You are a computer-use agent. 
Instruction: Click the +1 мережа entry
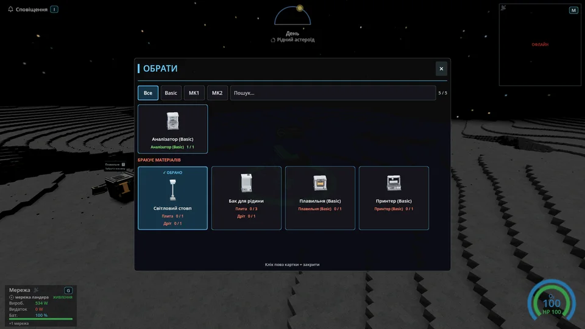click(19, 324)
